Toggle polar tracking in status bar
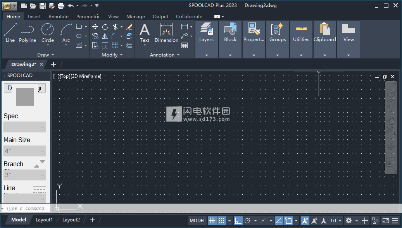Screen dimensions: 402x228 click(247, 220)
